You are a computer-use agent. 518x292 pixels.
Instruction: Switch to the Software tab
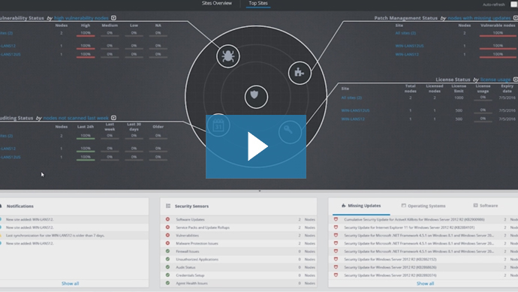click(486, 206)
